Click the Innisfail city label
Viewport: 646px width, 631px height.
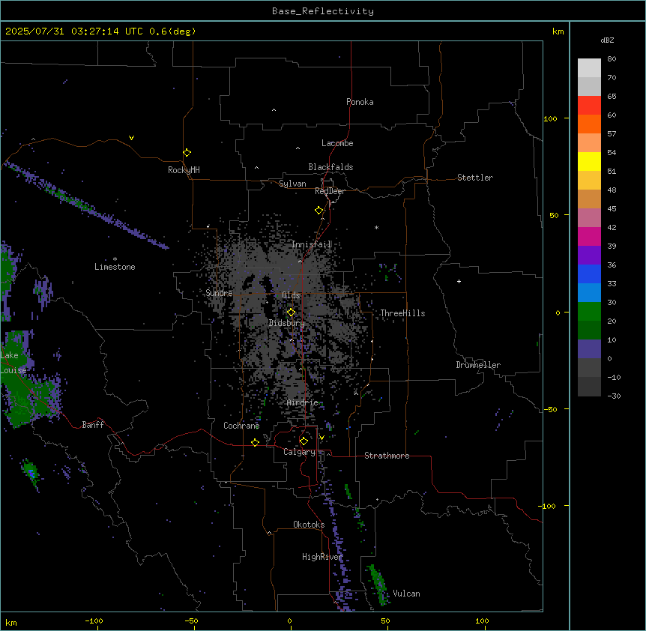coord(312,244)
